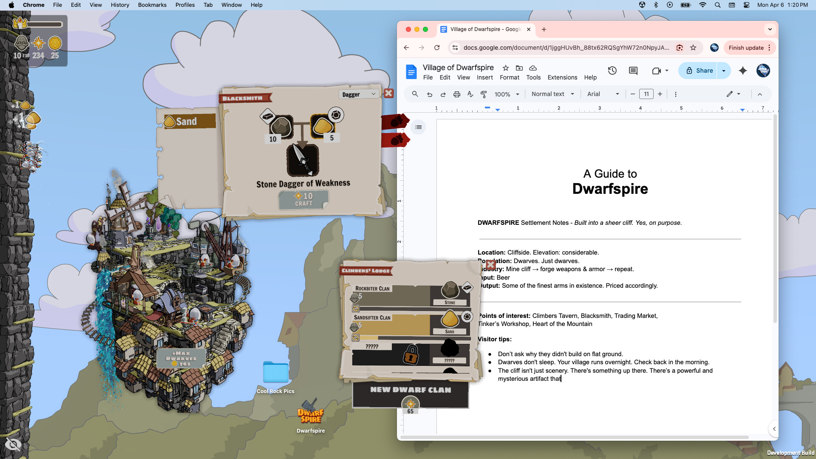The image size is (816, 459).
Task: Click the Craft button for Stone Dagger
Action: click(x=303, y=199)
